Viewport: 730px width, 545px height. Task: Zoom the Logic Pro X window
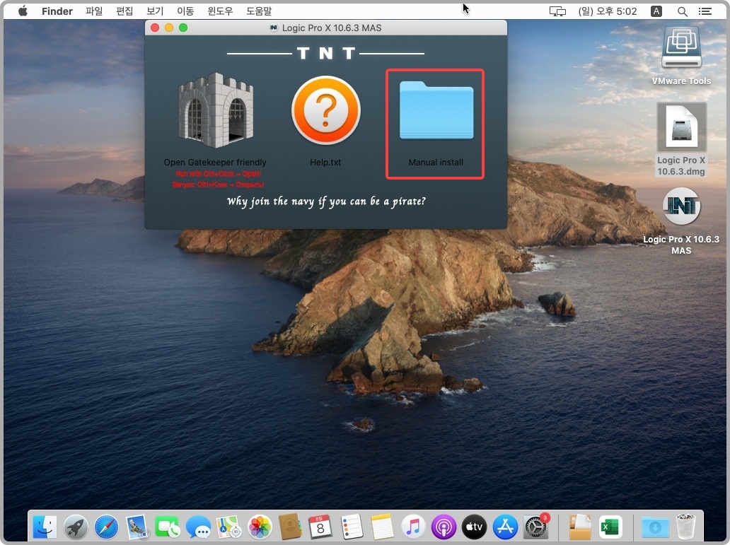click(x=183, y=28)
